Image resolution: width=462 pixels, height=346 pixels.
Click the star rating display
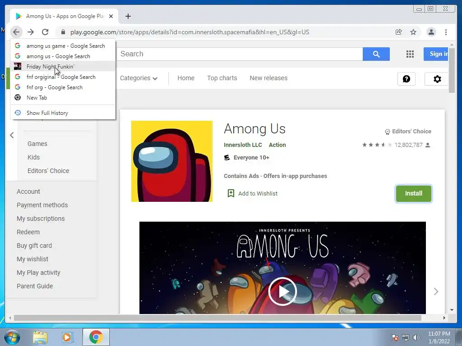coord(377,145)
